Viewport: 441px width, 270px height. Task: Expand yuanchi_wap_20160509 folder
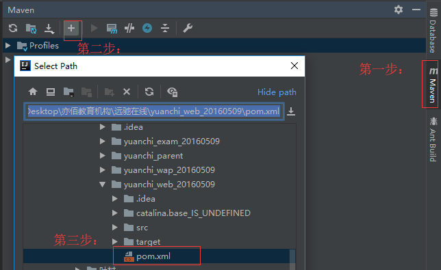[x=103, y=170]
